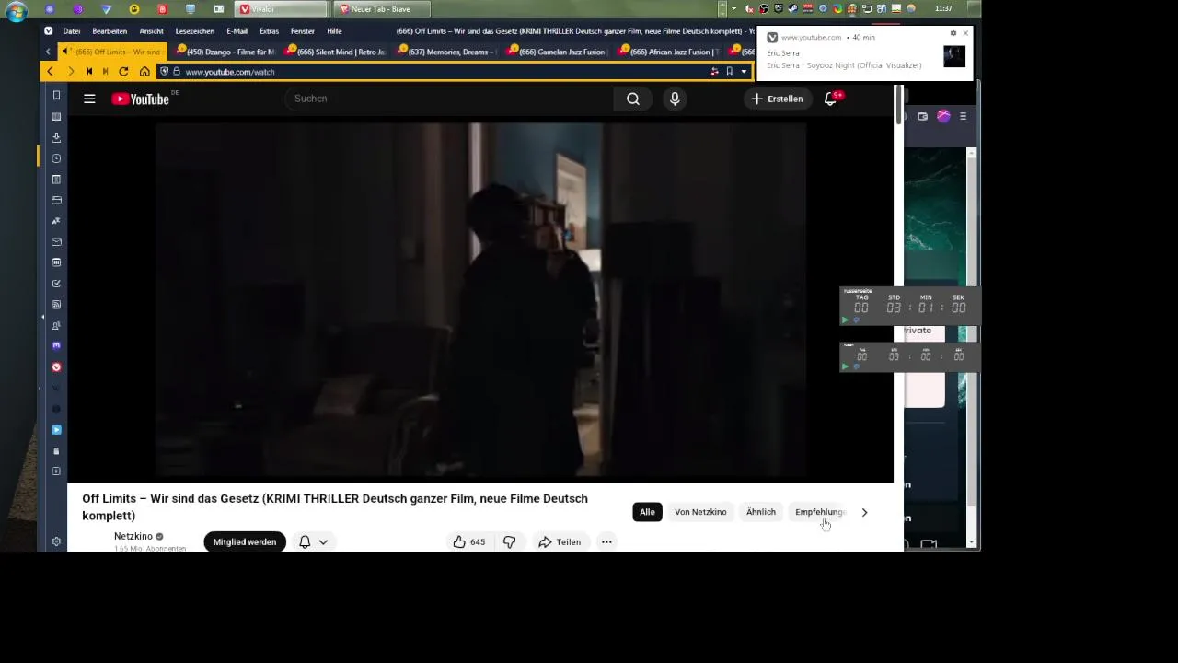Image resolution: width=1178 pixels, height=663 pixels.
Task: Open the red Vivaldi web panel
Action: [56, 367]
